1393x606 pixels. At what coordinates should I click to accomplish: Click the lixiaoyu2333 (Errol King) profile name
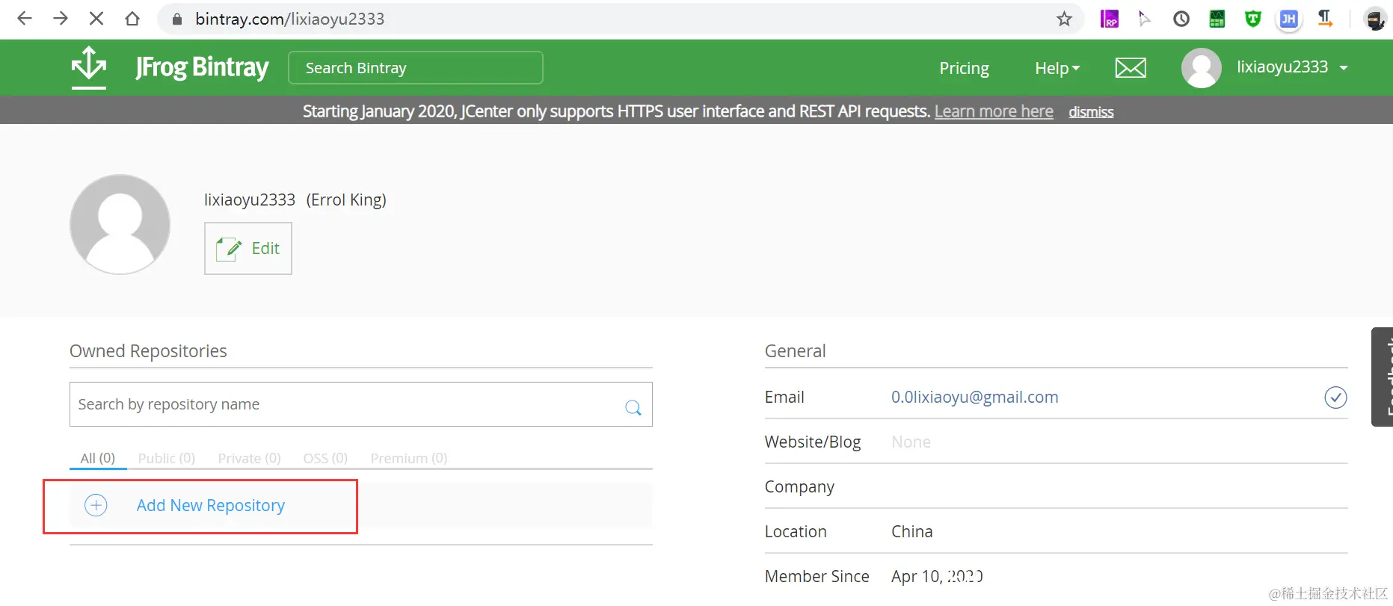click(x=295, y=200)
